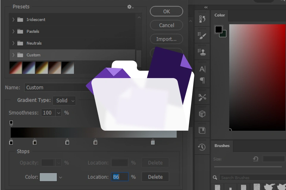The height and width of the screenshot is (190, 286).
Task: Select the second blue-tinted gradient preset thumbnail
Action: [x=29, y=68]
